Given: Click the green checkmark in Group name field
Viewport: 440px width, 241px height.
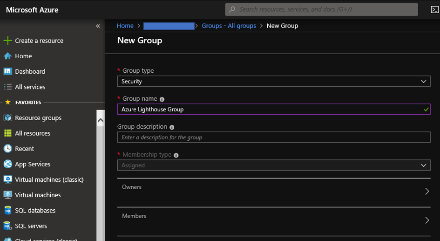Looking at the screenshot, I should click(426, 109).
